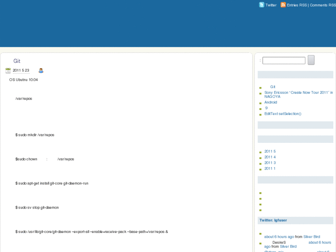Click the post date 2011 5 23
Viewport: 336px width, 252px height.
21,70
